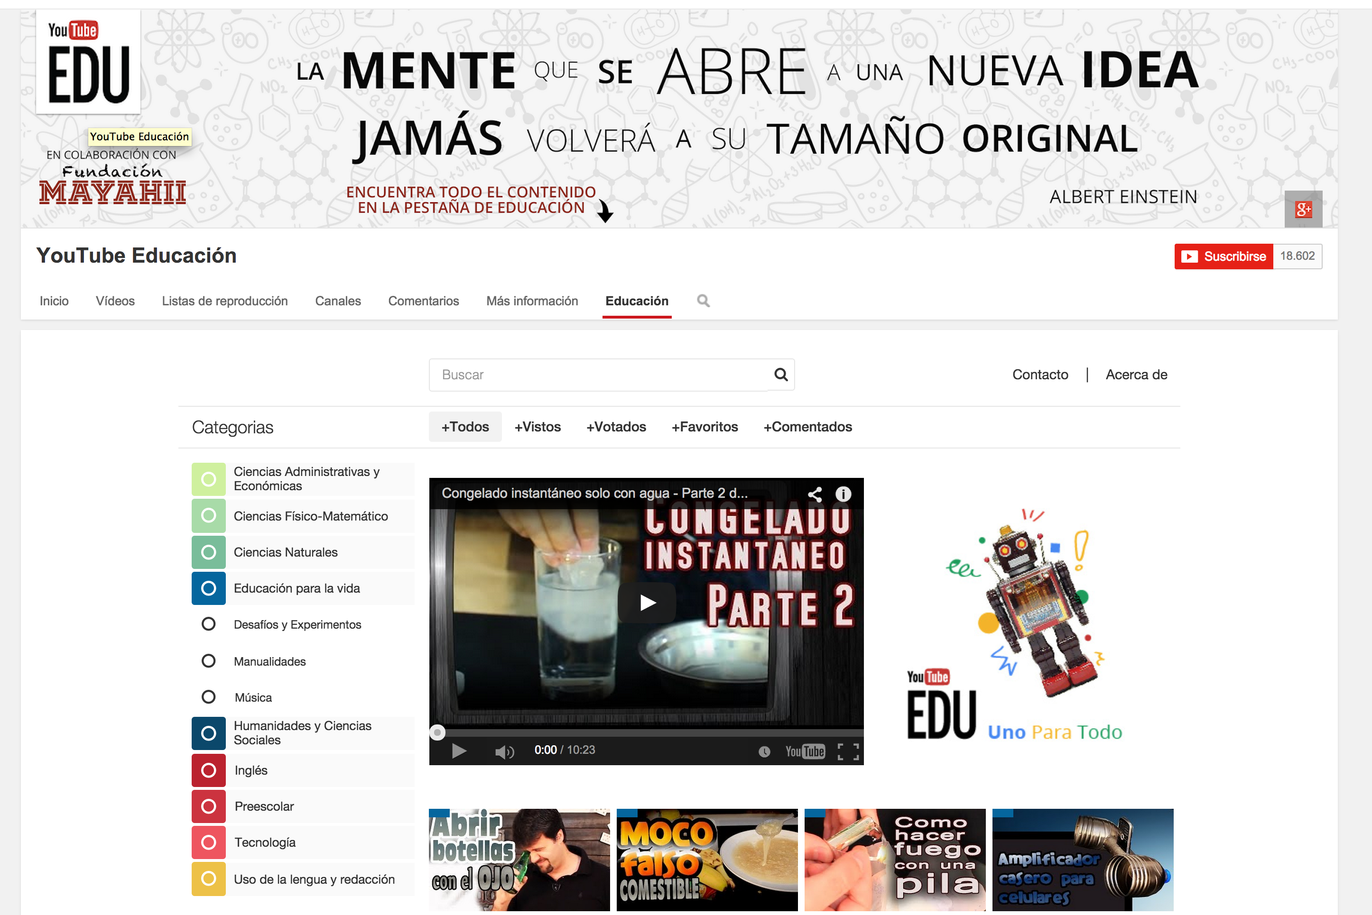Open the Inicio tab
Screen dimensions: 1372x915
coord(54,301)
